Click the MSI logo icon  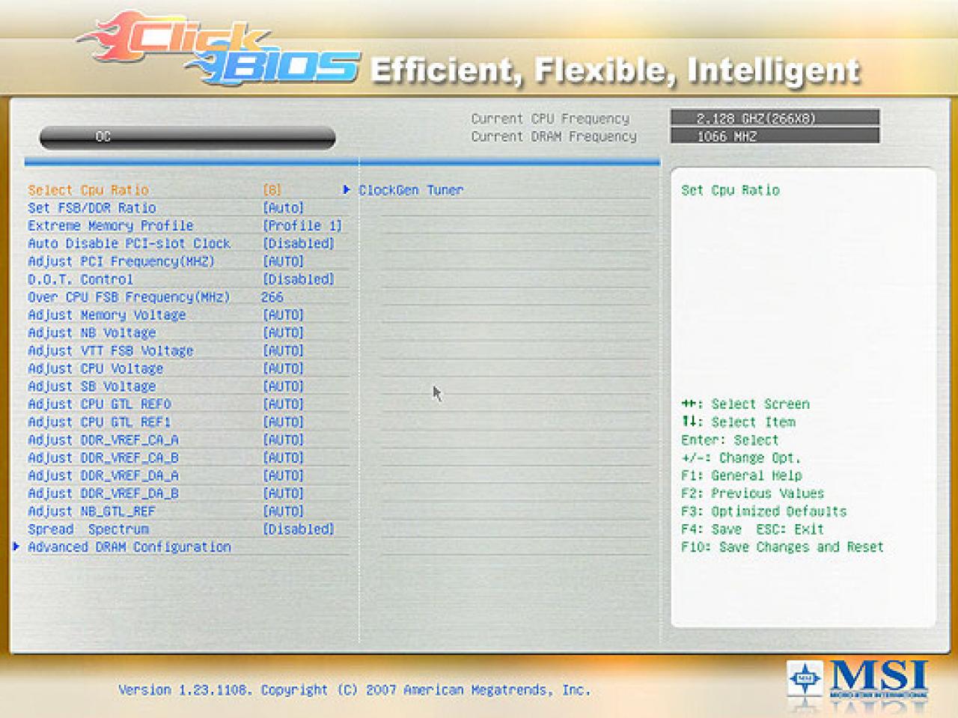[858, 681]
